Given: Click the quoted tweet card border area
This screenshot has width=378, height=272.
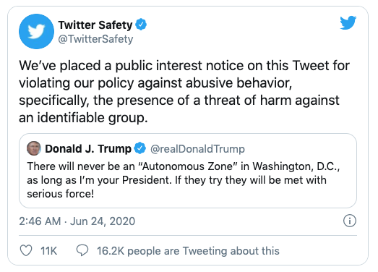Looking at the screenshot, I should [188, 171].
